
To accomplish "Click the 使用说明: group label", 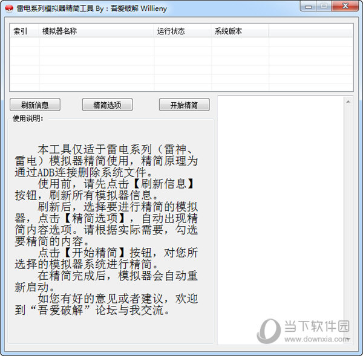I will click(x=28, y=118).
